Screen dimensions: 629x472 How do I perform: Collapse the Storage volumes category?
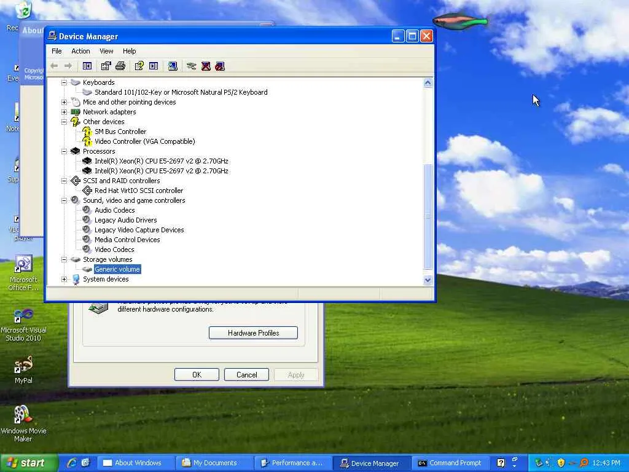(x=64, y=259)
